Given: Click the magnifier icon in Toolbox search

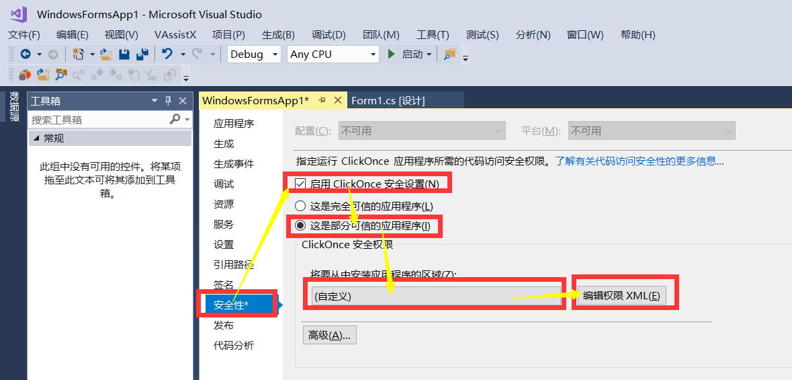Looking at the screenshot, I should coord(175,120).
